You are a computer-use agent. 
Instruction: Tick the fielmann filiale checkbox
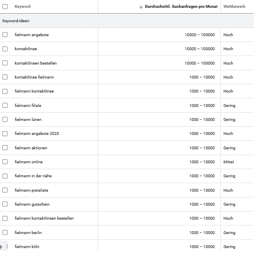click(x=5, y=105)
